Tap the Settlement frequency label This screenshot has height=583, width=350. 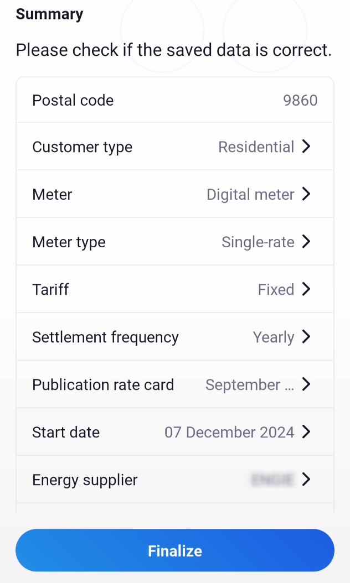click(105, 337)
